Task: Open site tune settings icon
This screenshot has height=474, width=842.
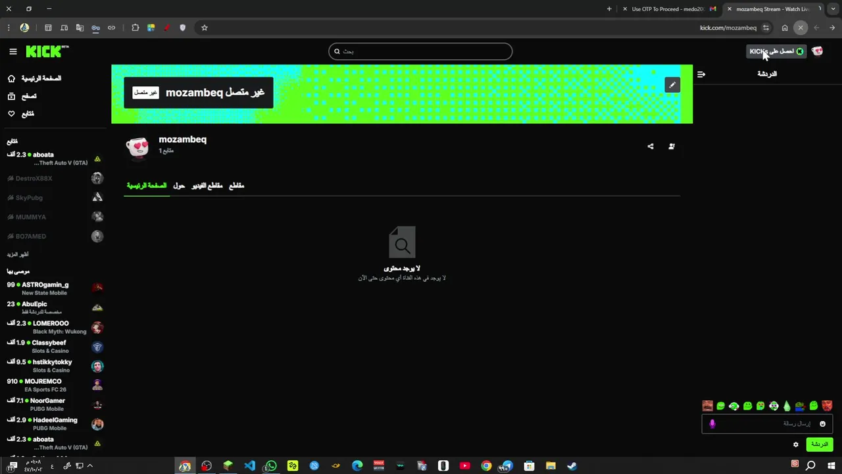Action: coord(766,28)
